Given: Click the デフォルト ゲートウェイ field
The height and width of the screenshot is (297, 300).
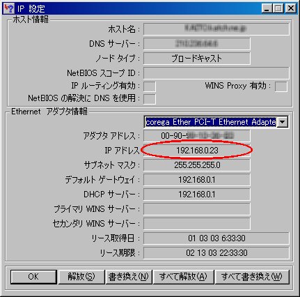Looking at the screenshot, I should (197, 180).
